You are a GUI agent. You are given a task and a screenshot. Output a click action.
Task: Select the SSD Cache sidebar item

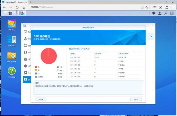(27, 80)
